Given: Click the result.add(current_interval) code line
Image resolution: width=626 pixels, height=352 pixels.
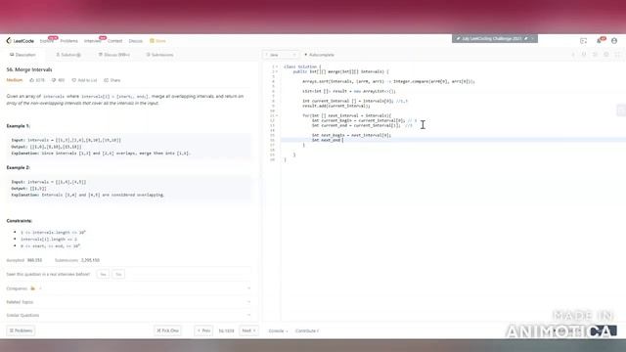Looking at the screenshot, I should coord(336,106).
